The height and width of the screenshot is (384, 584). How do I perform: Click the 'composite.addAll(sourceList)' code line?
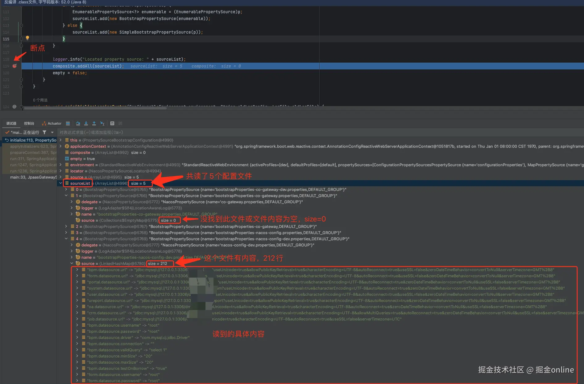click(88, 66)
